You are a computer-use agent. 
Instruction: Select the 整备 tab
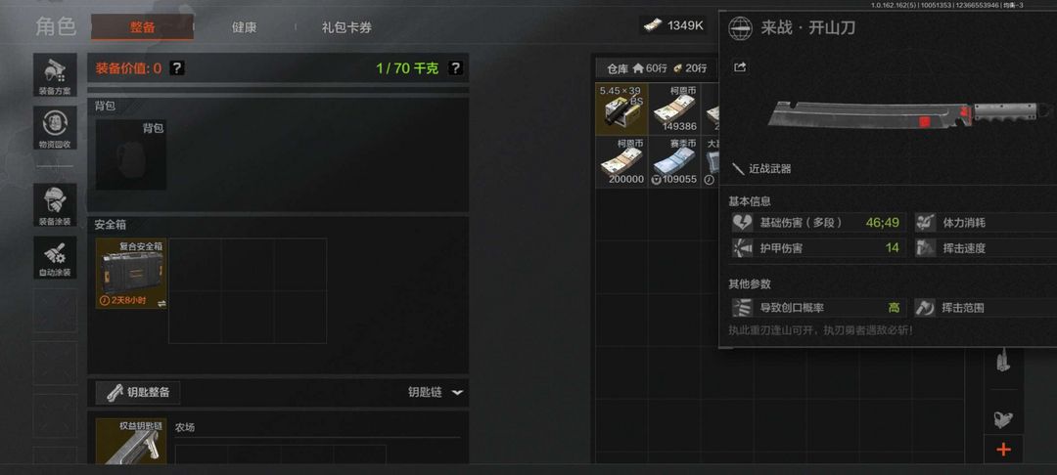point(142,27)
